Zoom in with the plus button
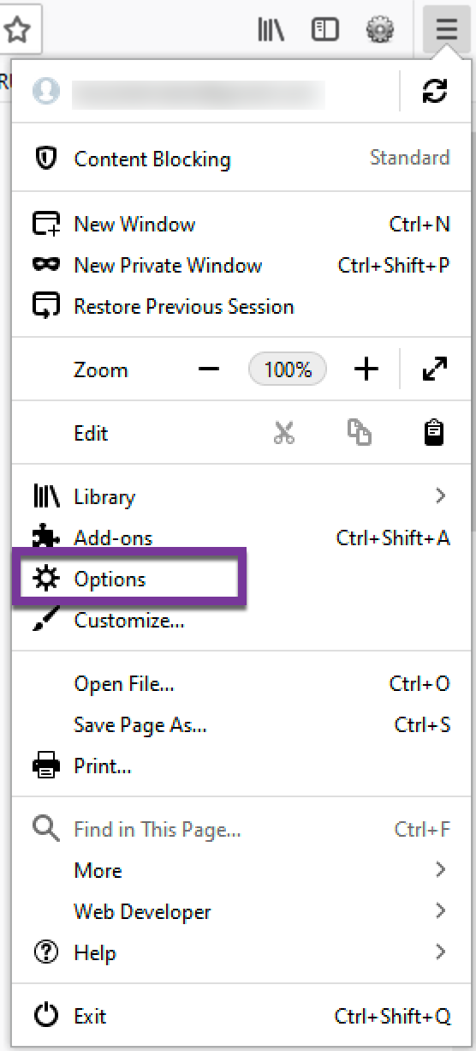The height and width of the screenshot is (1051, 476). pyautogui.click(x=366, y=369)
